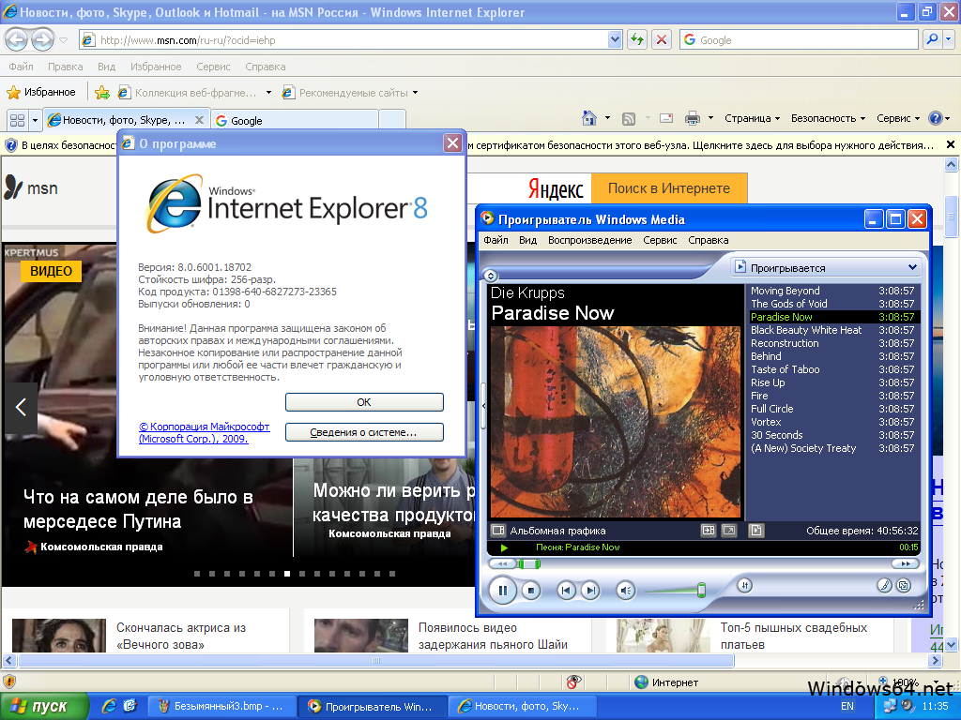
Task: Click the read mail icon
Action: tap(666, 118)
